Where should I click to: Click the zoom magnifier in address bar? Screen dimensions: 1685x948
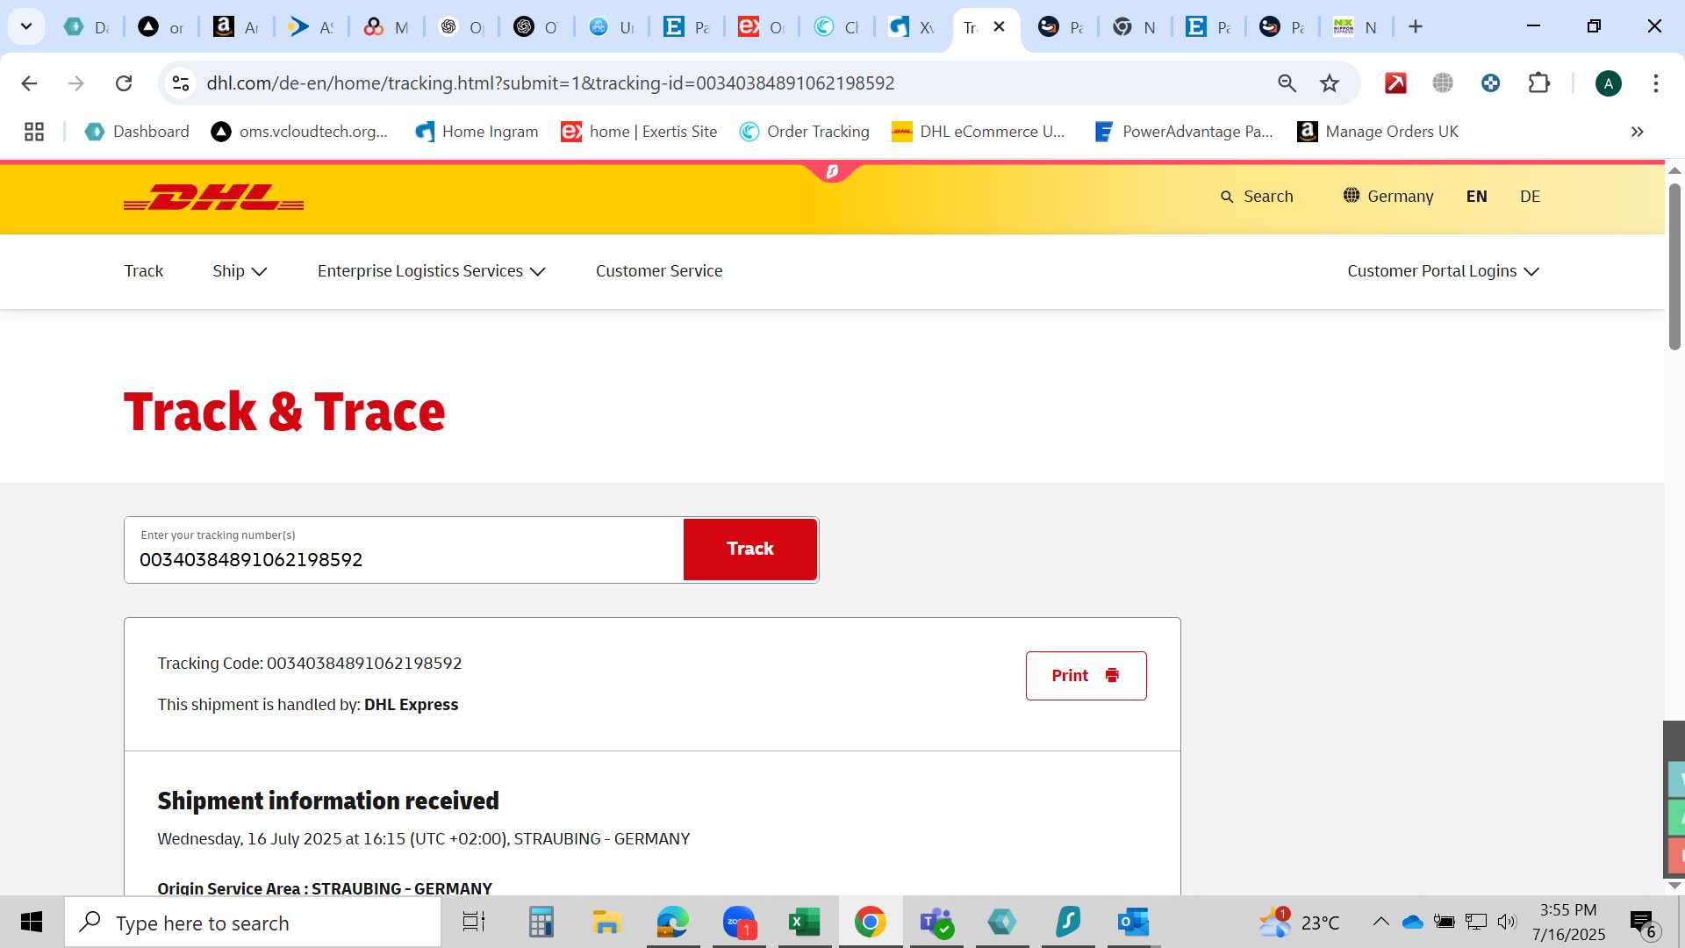coord(1287,83)
